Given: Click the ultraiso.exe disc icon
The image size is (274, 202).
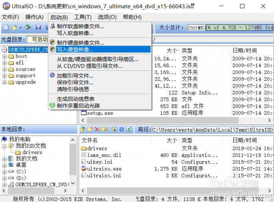Looking at the screenshot, I should pos(84,168).
